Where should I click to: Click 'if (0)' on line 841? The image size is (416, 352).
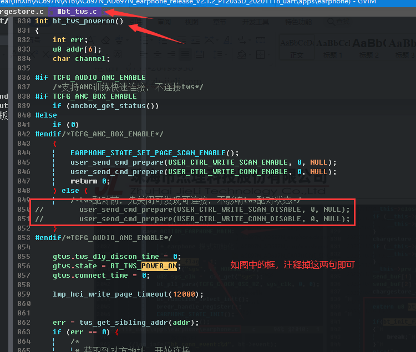[65, 125]
